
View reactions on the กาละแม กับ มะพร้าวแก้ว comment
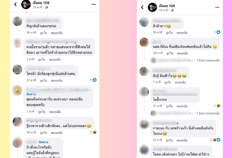coord(215,140)
